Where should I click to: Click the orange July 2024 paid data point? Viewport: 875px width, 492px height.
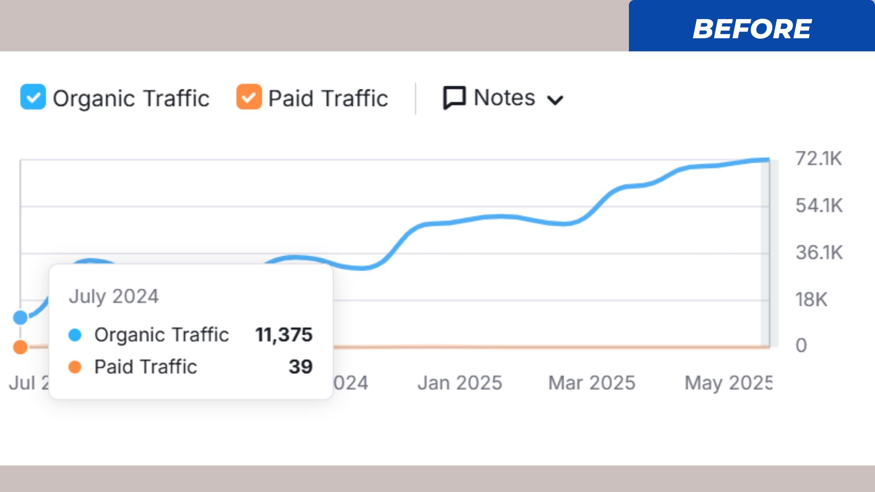point(21,347)
